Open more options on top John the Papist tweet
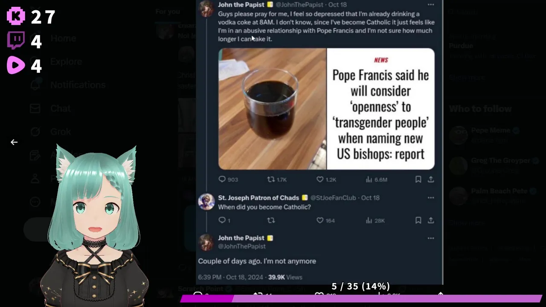Viewport: 546px width, 307px height. pyautogui.click(x=431, y=5)
